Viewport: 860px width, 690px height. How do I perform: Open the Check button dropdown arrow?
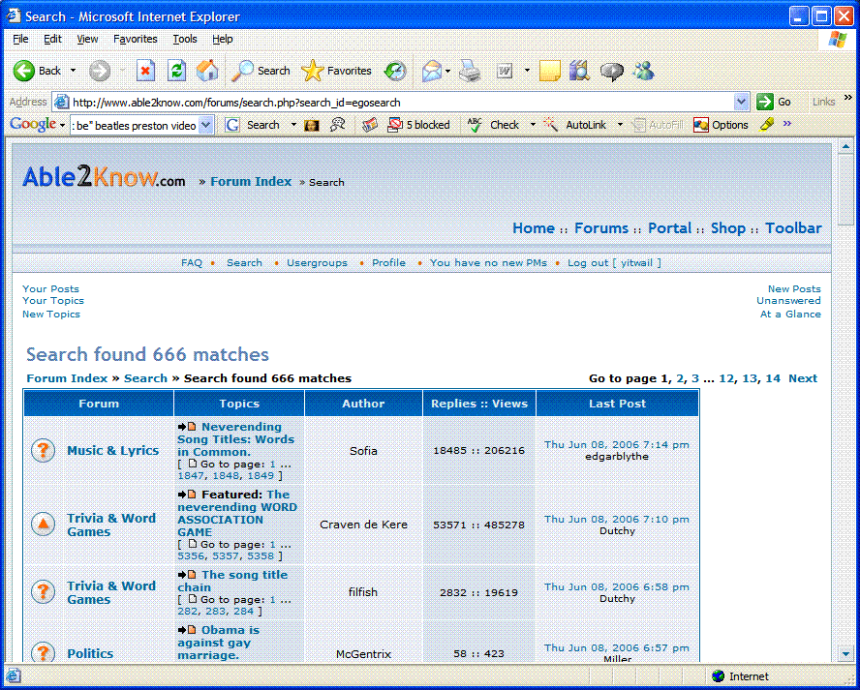tap(532, 125)
